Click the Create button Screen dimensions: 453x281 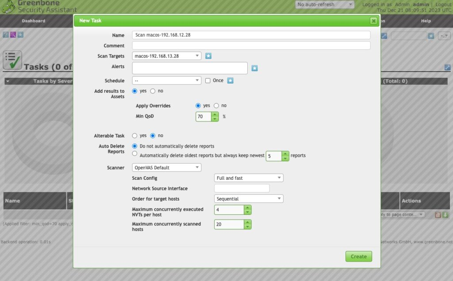359,256
